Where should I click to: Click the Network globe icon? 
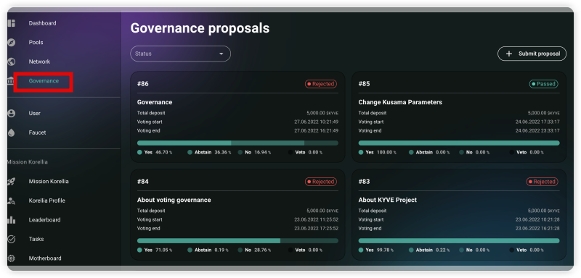click(12, 62)
